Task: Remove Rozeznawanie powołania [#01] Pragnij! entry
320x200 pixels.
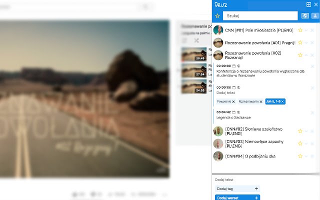Action: coord(312,42)
